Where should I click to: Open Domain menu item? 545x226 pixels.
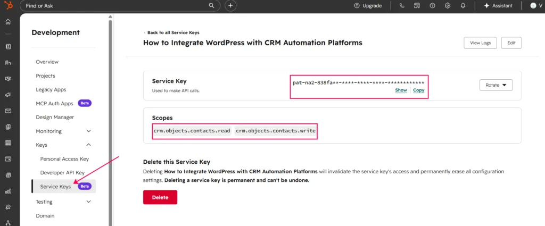45,215
